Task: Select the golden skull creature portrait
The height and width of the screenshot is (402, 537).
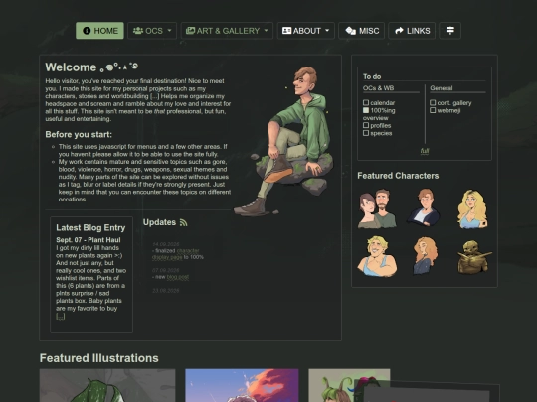Action: (474, 257)
